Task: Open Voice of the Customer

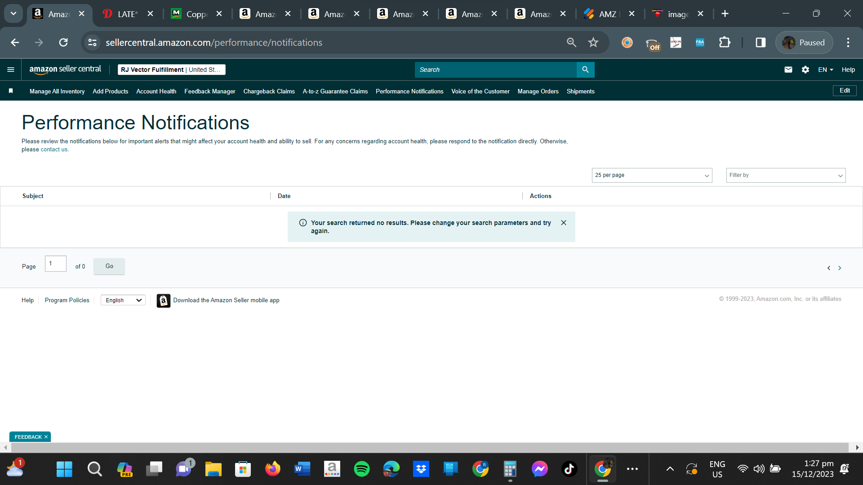Action: pyautogui.click(x=480, y=91)
